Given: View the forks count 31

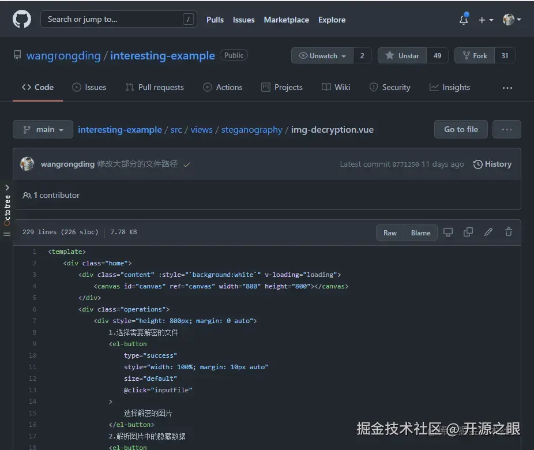Looking at the screenshot, I should pos(505,55).
